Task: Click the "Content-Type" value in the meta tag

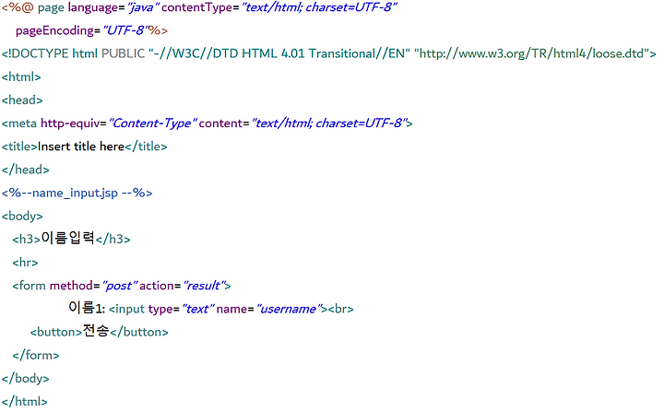Action: (152, 123)
